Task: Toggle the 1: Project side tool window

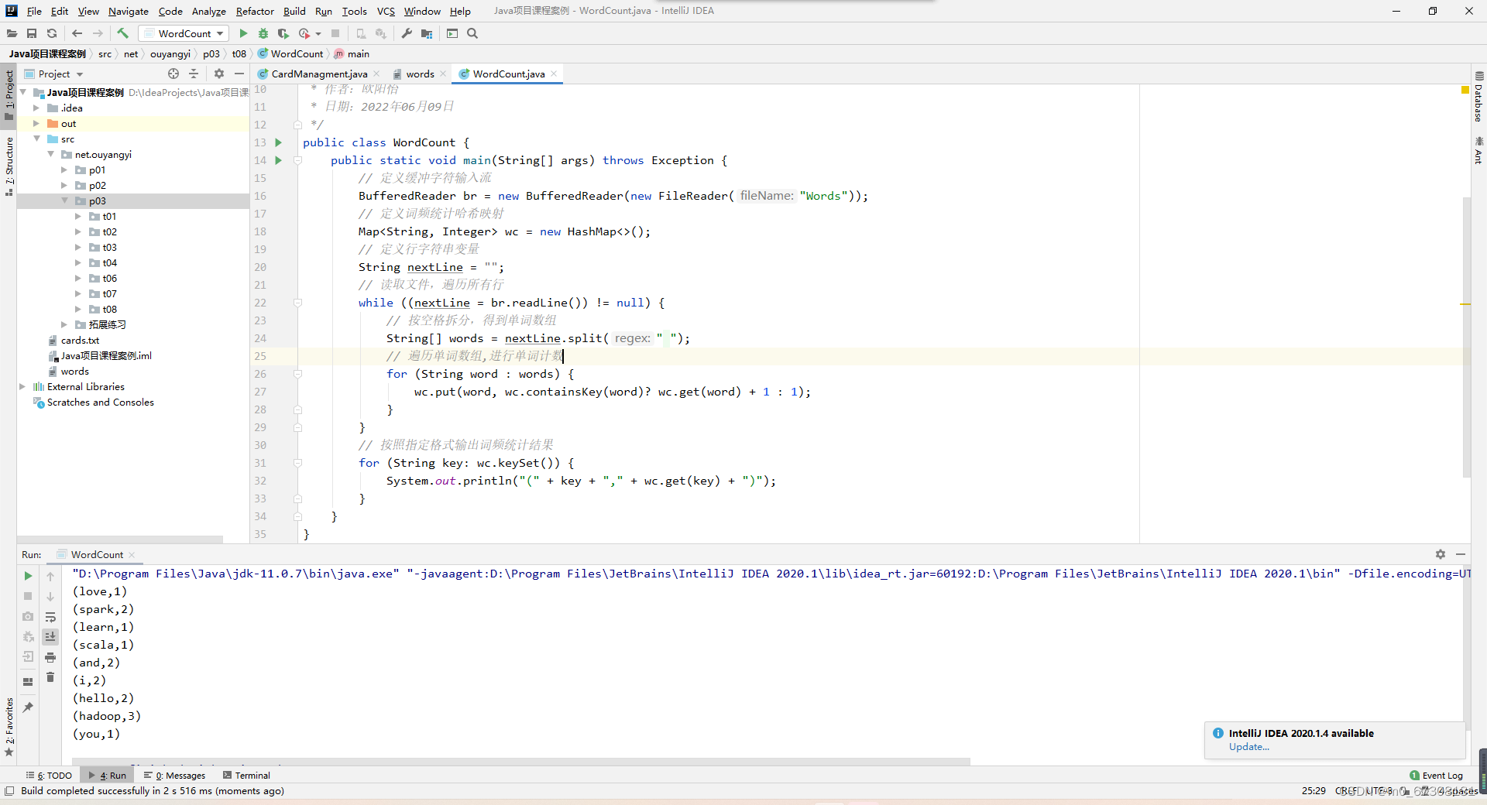Action: 9,95
